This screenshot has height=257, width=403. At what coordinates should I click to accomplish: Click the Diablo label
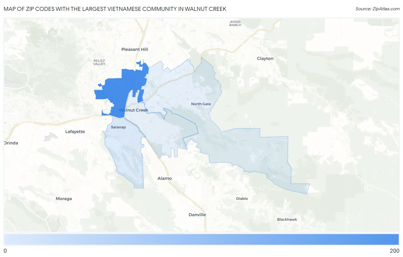[242, 198]
